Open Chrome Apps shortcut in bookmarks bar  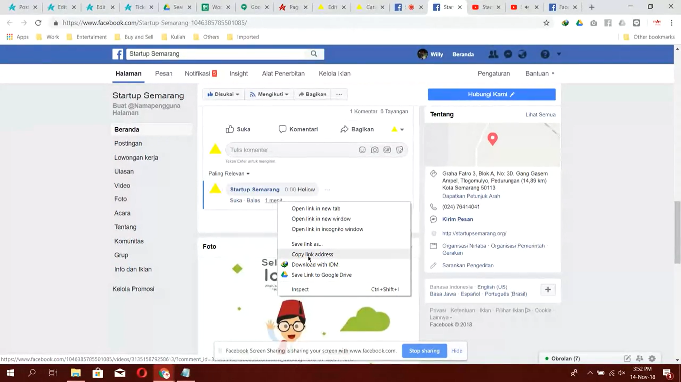coord(17,37)
